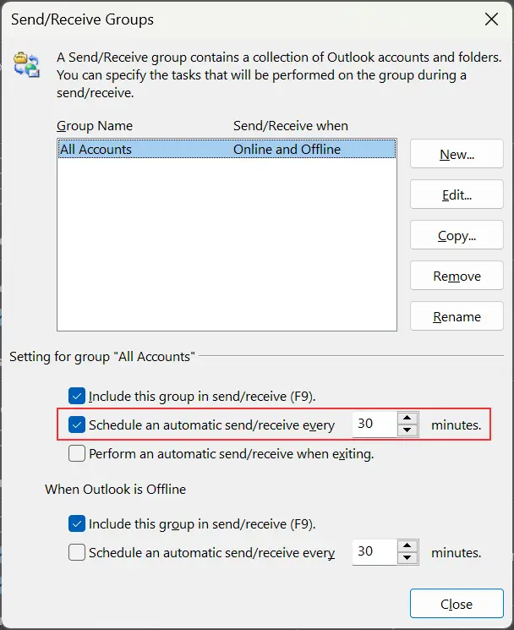514x630 pixels.
Task: Enable offline scheduled automatic send/receive checkbox
Action: coord(77,553)
